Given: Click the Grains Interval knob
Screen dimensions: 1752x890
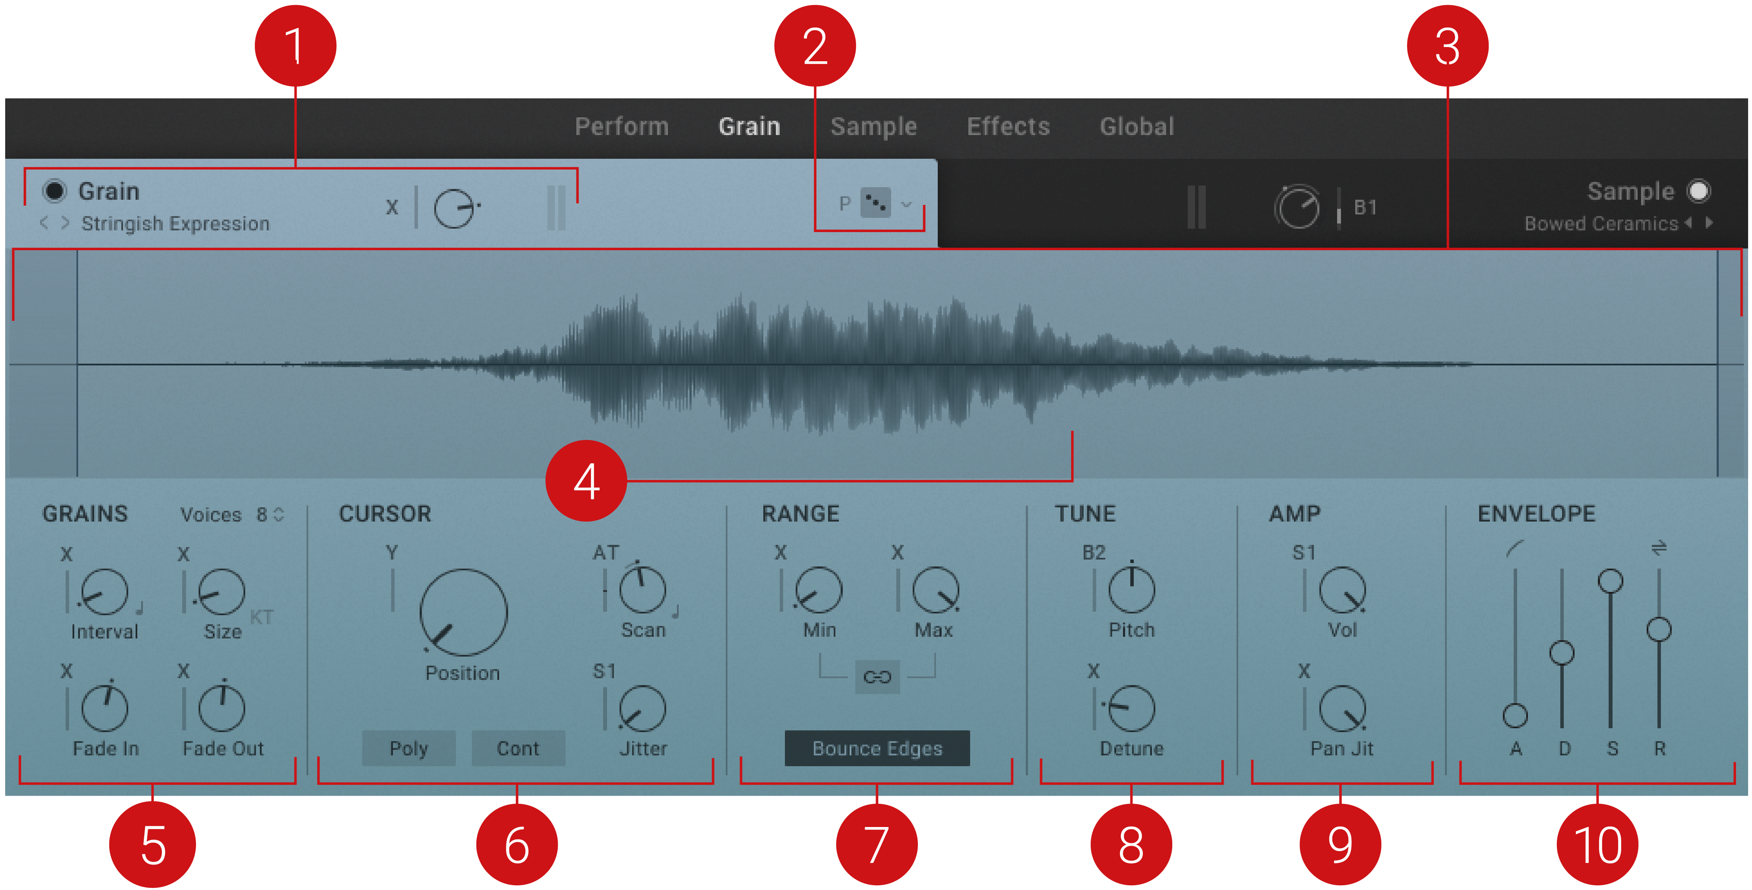Looking at the screenshot, I should click(104, 592).
